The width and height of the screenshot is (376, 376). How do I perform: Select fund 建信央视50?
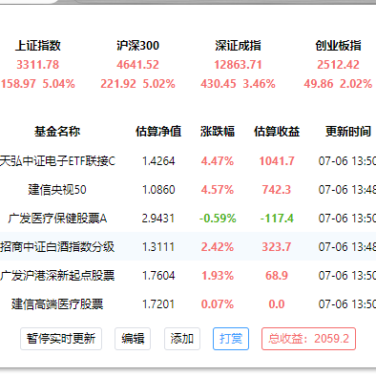(x=57, y=190)
